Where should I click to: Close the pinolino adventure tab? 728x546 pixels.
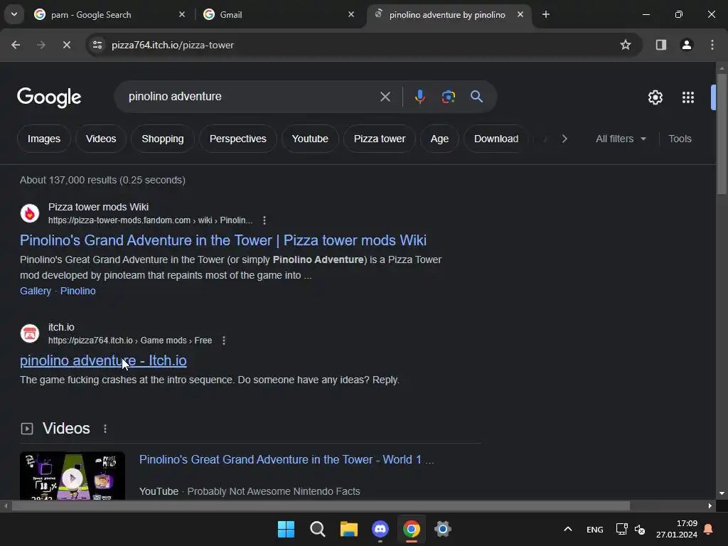[520, 14]
